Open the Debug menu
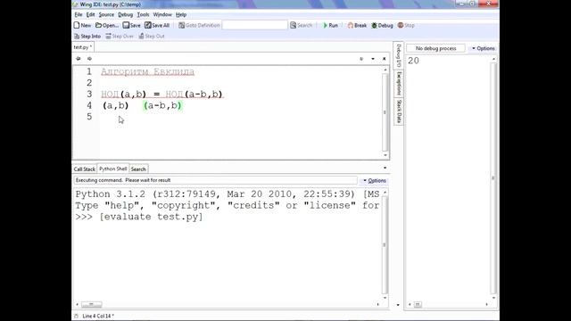The width and height of the screenshot is (571, 321). [125, 14]
